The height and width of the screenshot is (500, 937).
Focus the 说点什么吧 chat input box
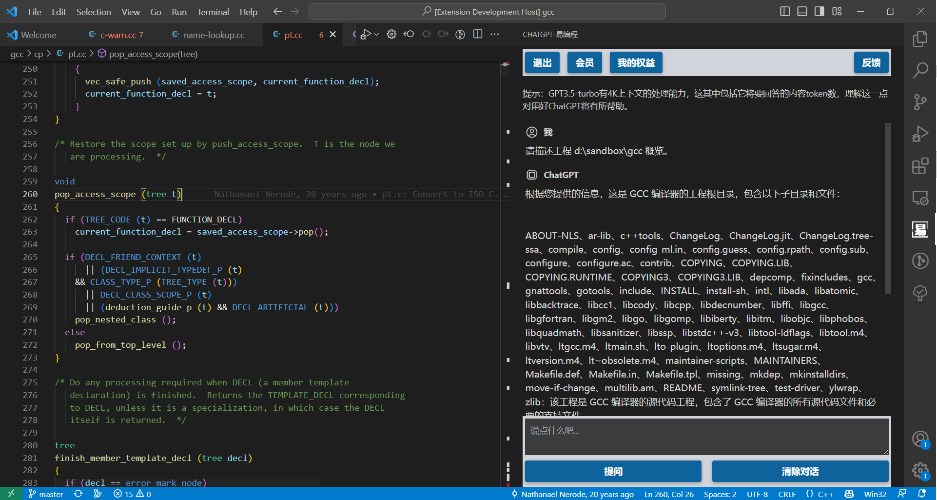point(706,436)
